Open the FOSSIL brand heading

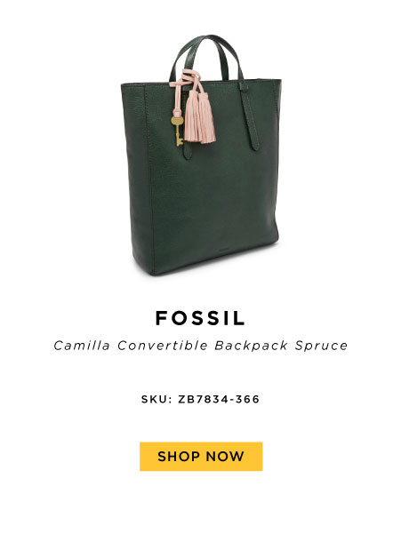click(200, 318)
